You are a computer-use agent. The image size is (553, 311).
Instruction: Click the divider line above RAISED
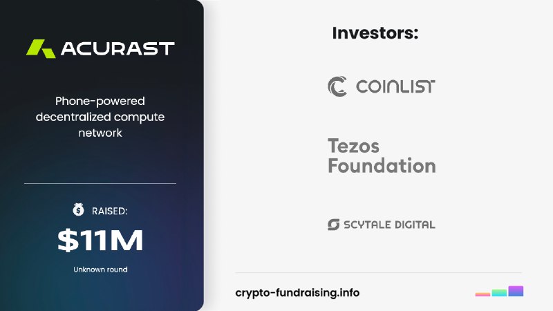(100, 183)
